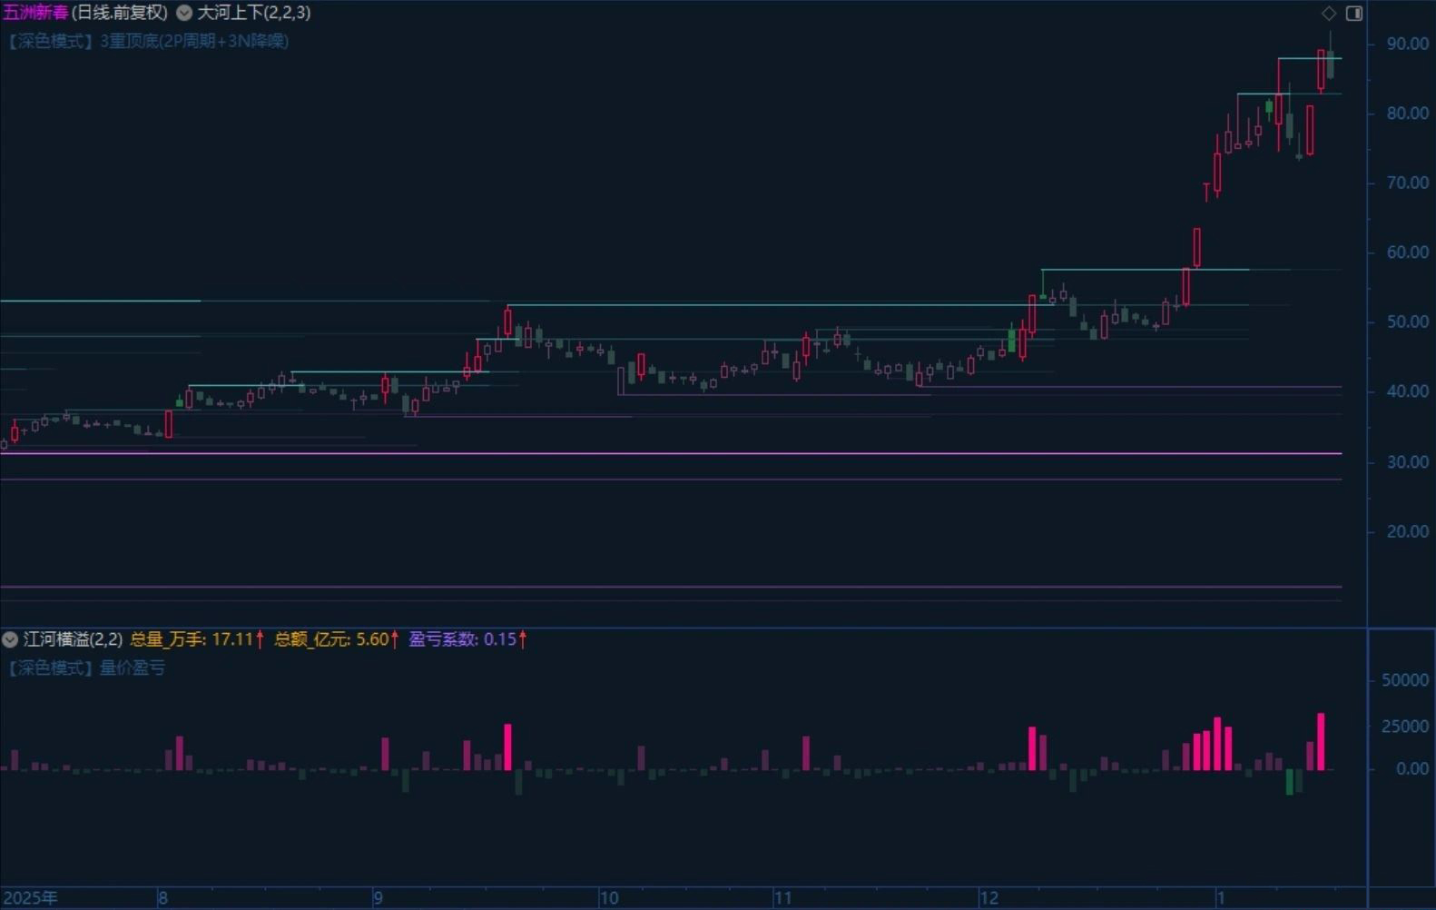The width and height of the screenshot is (1436, 910).
Task: Click the 【深色模式】量价盈亏 description text
Action: tap(86, 668)
